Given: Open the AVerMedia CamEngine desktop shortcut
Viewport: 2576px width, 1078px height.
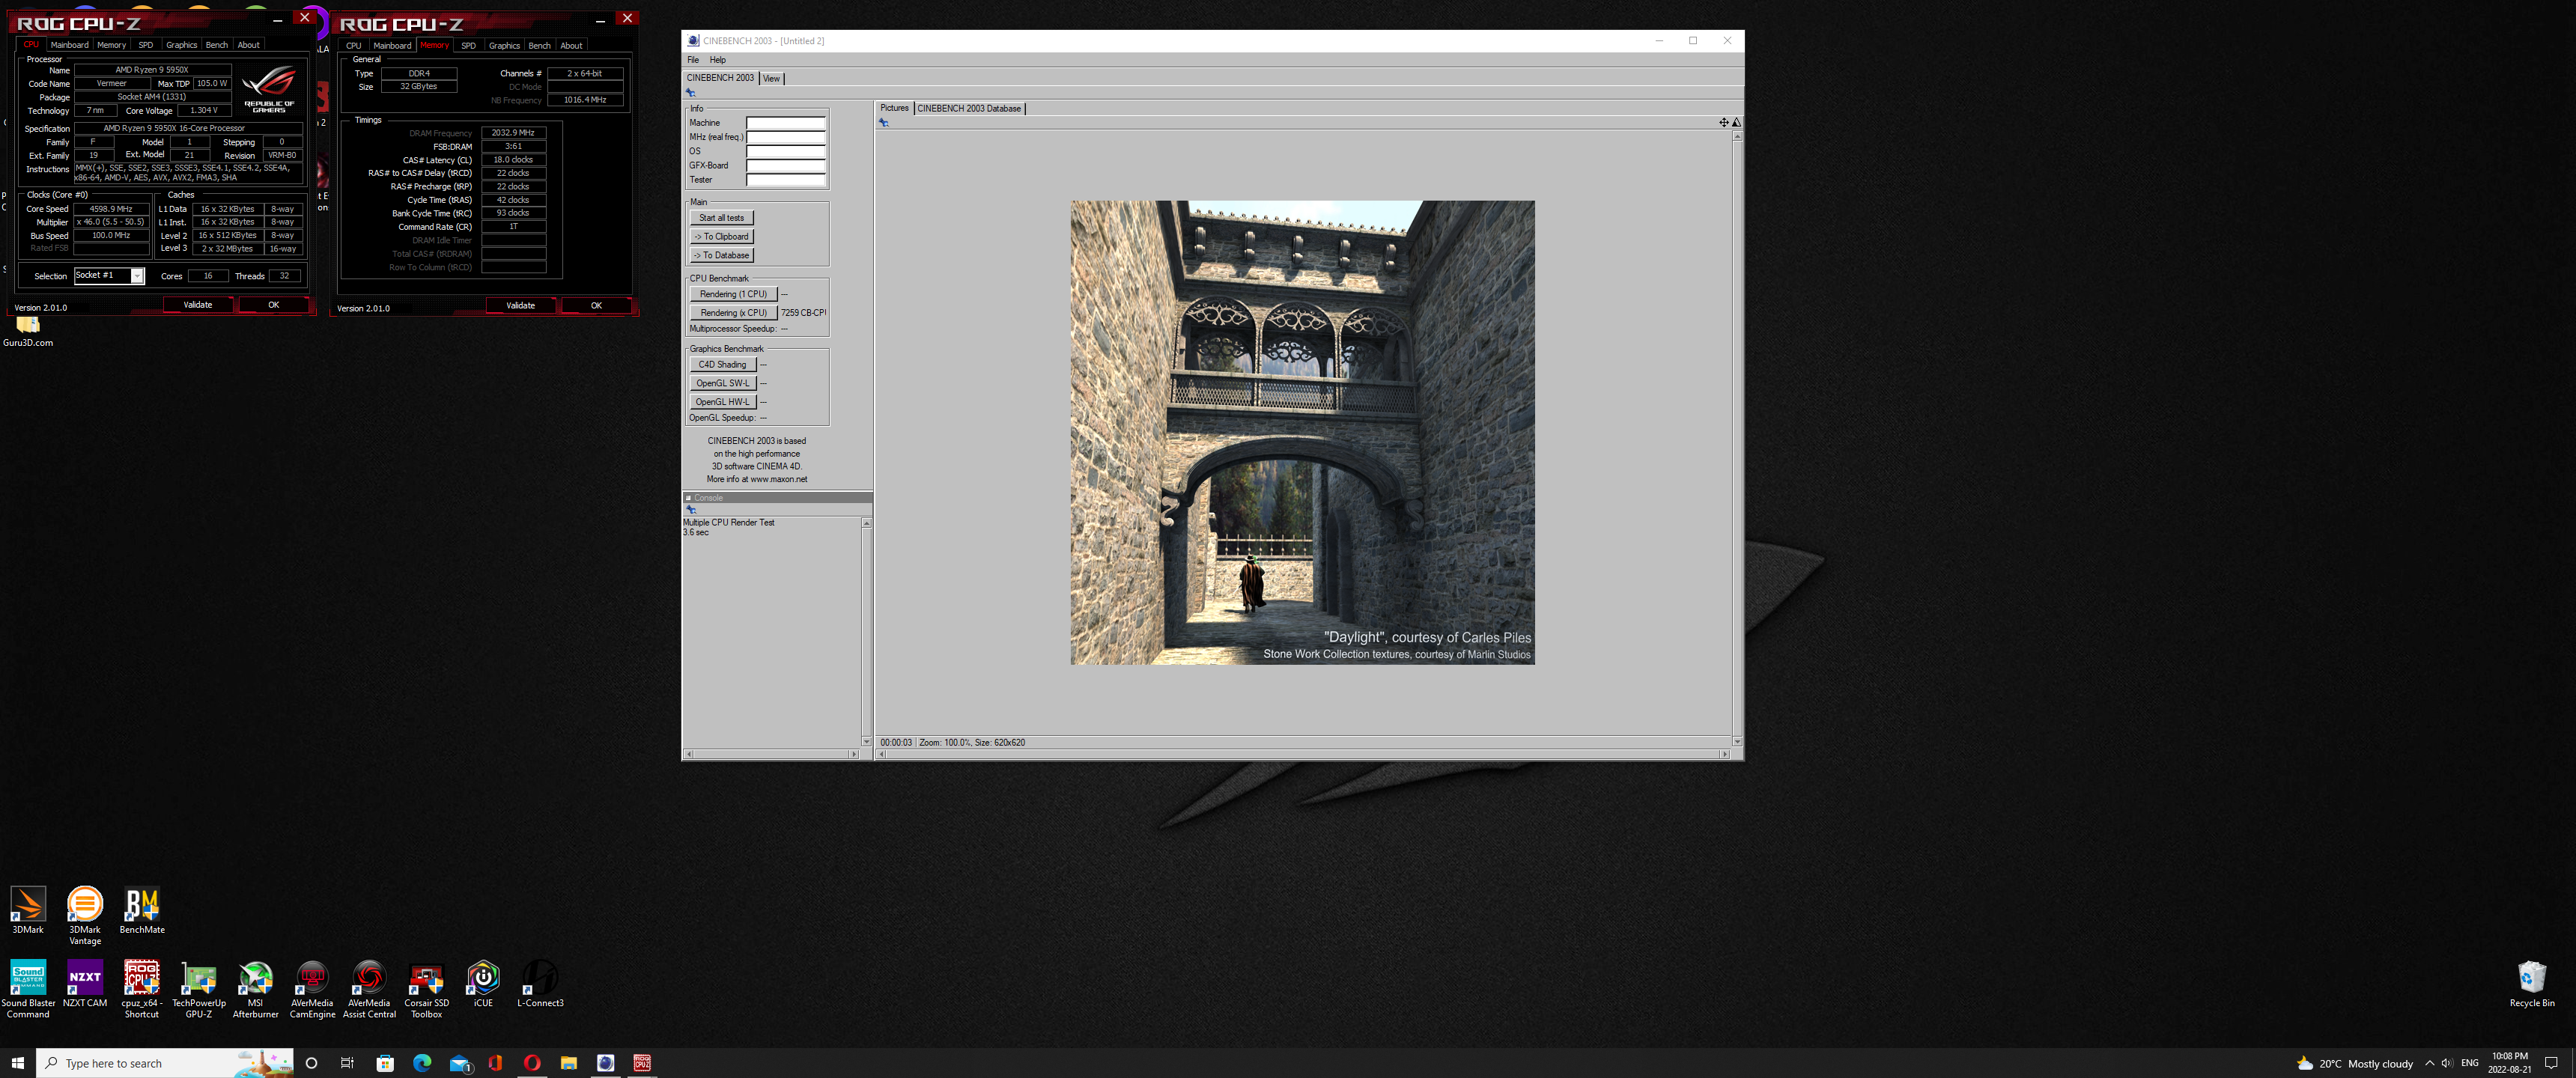Looking at the screenshot, I should point(313,989).
